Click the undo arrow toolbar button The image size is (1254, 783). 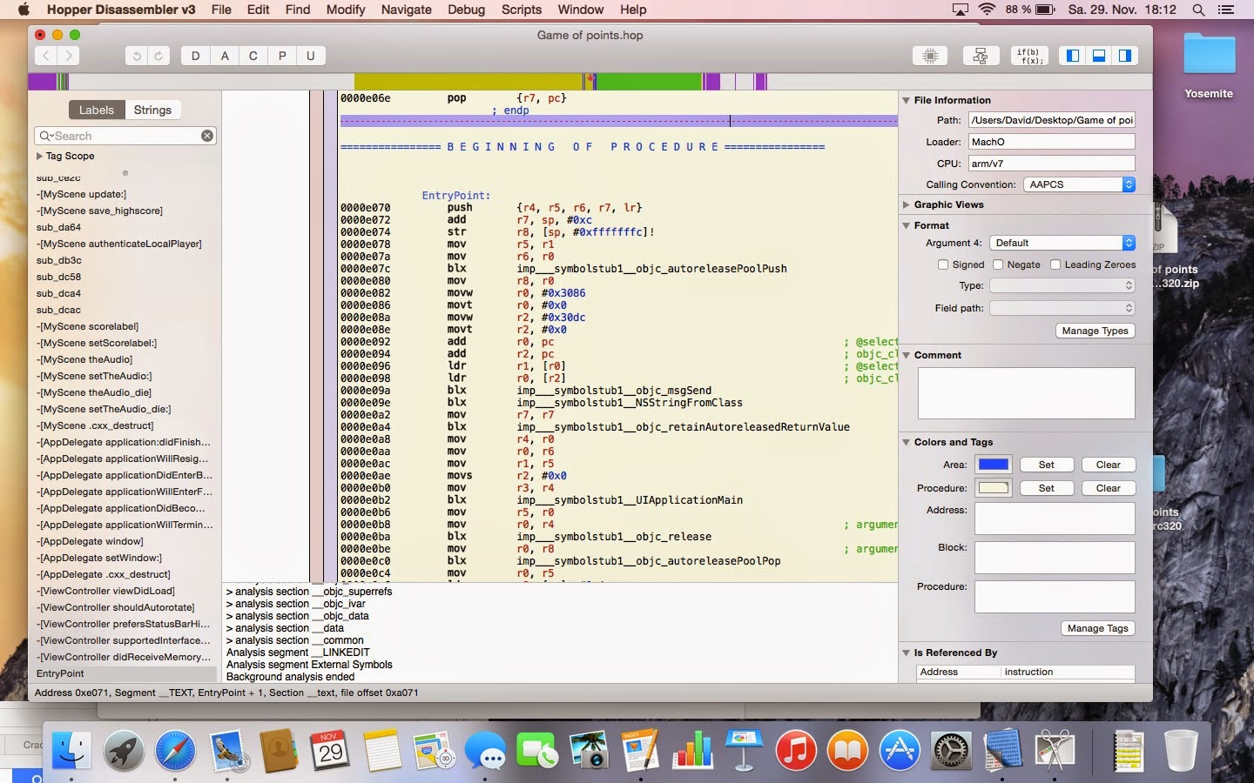coord(136,56)
